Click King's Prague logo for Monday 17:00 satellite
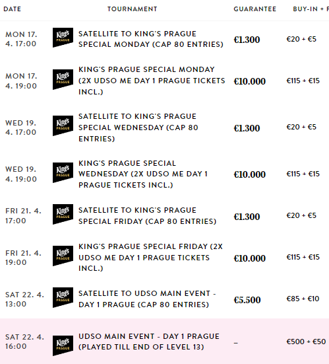This screenshot has height=364, width=329. tap(63, 38)
